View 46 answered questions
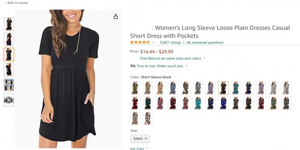 click(x=205, y=42)
